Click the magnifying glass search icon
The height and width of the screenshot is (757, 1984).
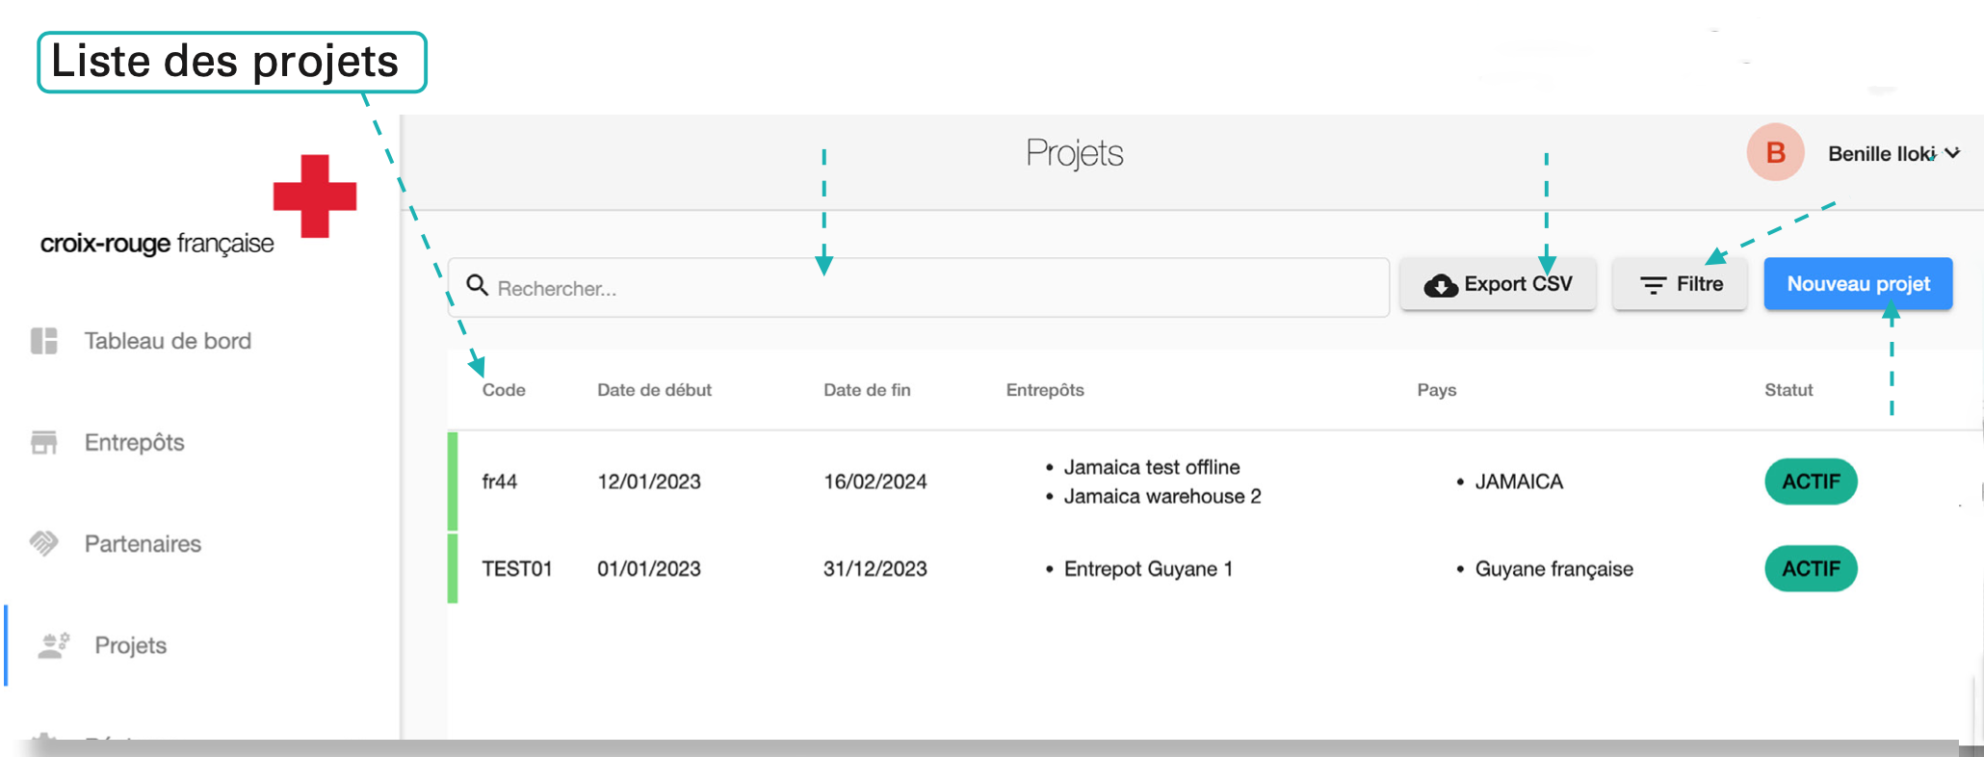pos(477,286)
